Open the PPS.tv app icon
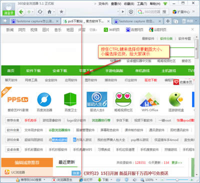The image size is (200, 183). 18,100
